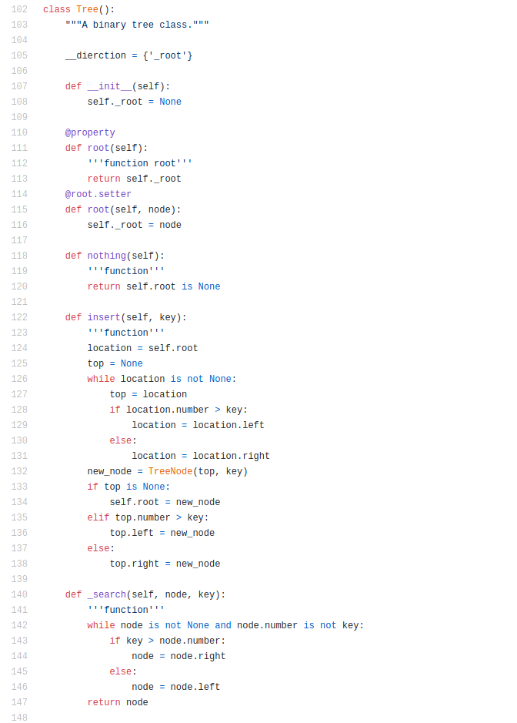517x723 pixels.
Task: Click the 'class Tree():' declaration
Action: pyautogui.click(x=78, y=9)
